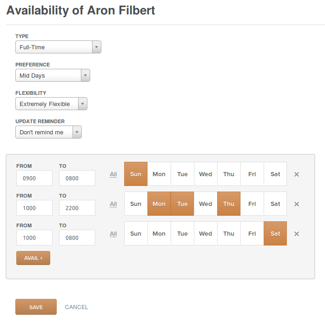
Task: Toggle Thu off in the second row
Action: [x=229, y=204]
